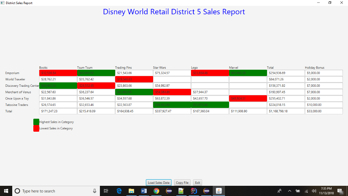Viewport: 348px width, 196px height.
Task: Open Google Chrome from the taskbar
Action: pyautogui.click(x=156, y=191)
